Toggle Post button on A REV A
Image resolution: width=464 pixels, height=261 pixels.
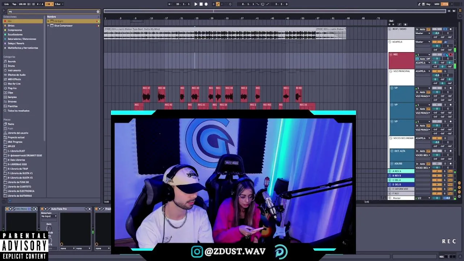[450, 171]
